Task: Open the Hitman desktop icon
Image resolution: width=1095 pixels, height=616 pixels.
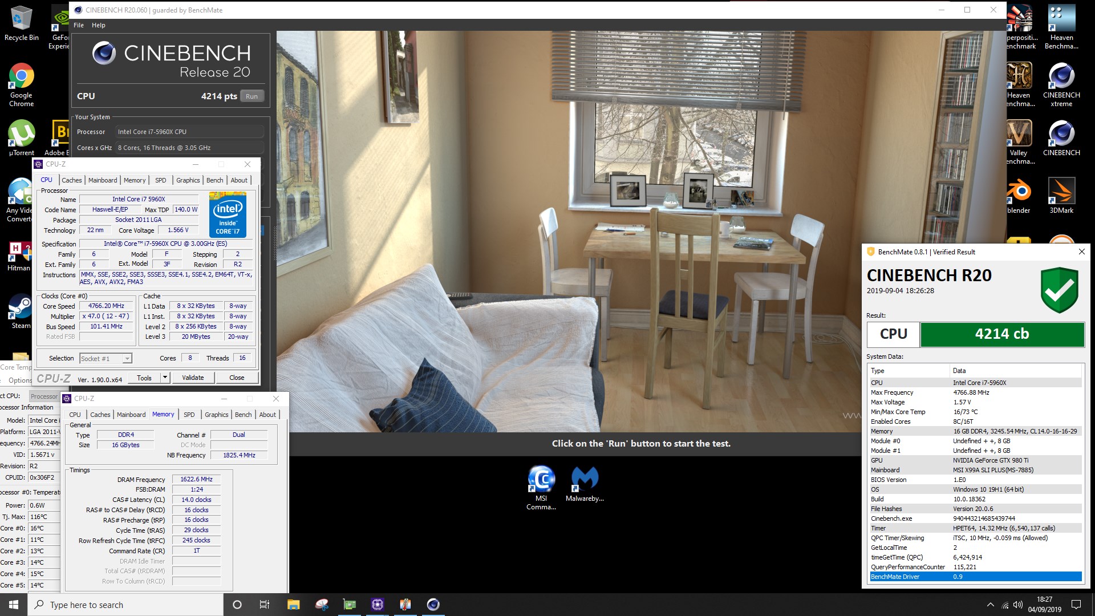Action: pyautogui.click(x=19, y=256)
